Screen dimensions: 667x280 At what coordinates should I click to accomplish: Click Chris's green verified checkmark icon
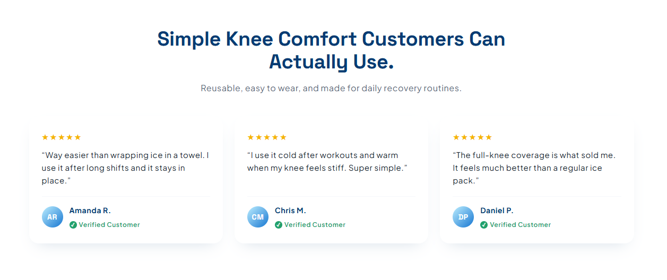[x=279, y=225]
